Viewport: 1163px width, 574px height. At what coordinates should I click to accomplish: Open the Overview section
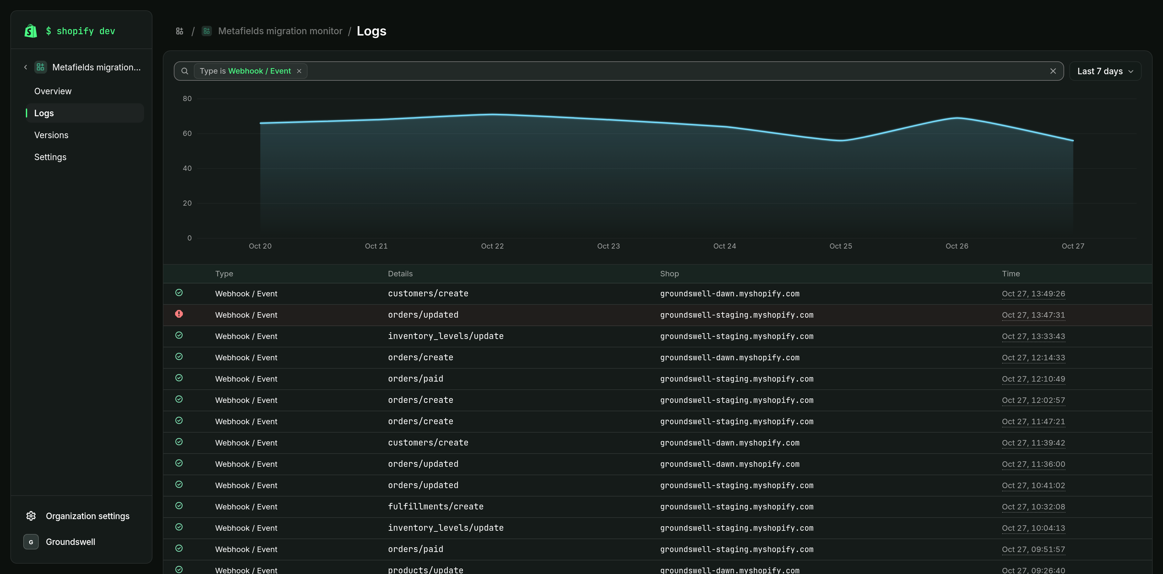[x=53, y=91]
